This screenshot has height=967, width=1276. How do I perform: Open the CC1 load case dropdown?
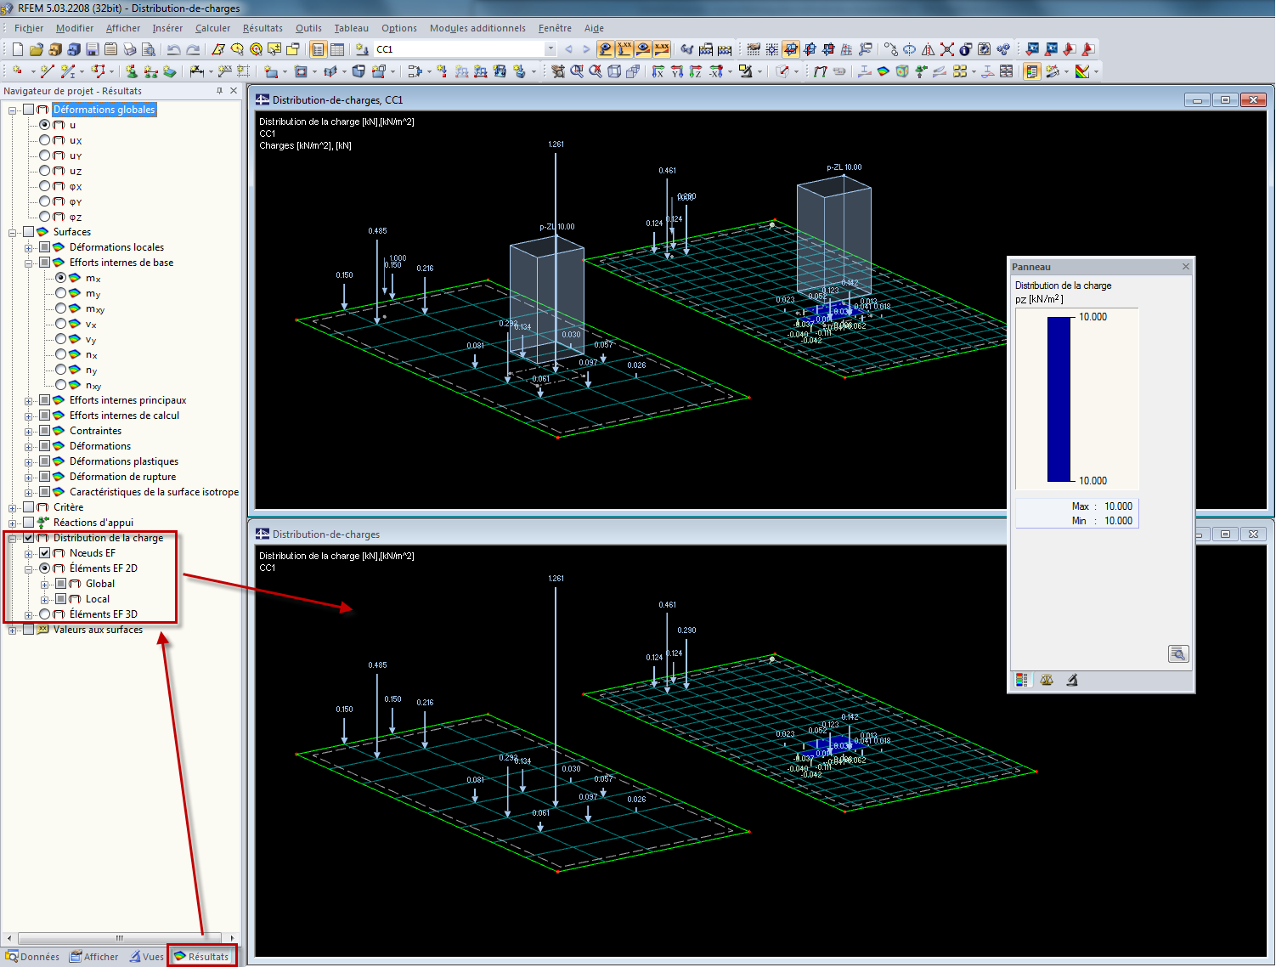click(x=550, y=49)
